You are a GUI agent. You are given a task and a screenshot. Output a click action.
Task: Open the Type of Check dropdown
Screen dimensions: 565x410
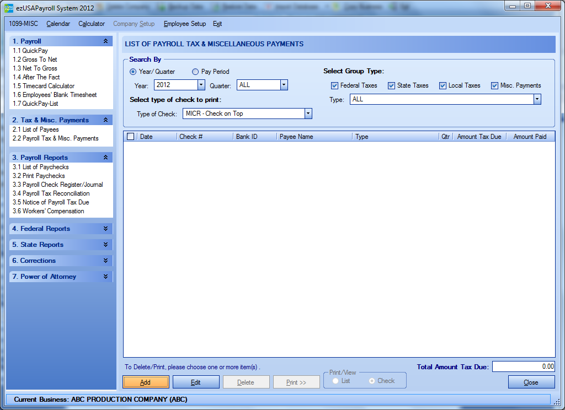pyautogui.click(x=308, y=114)
